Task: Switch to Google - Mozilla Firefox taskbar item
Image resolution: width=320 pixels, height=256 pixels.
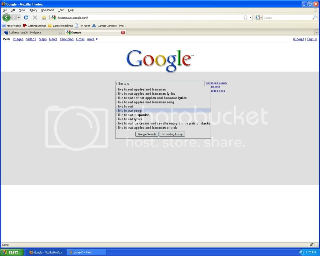Action: point(47,252)
